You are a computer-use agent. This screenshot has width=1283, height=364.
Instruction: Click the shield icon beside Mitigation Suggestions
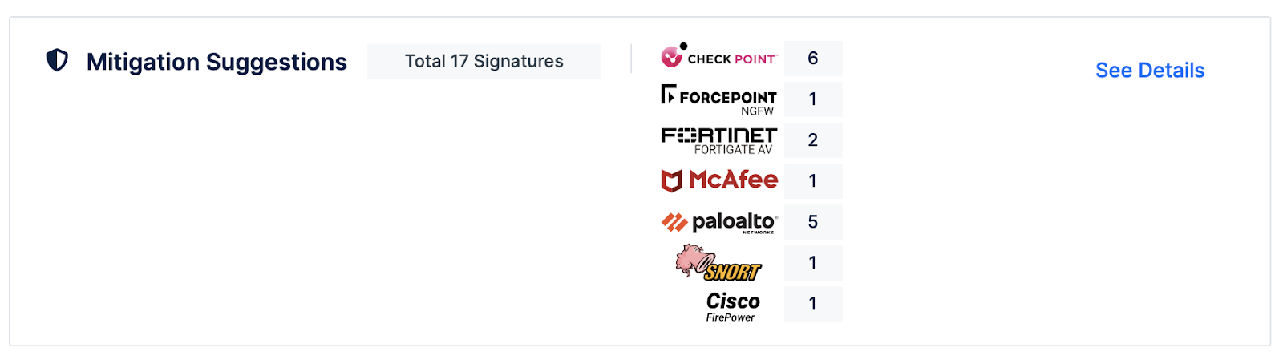(x=57, y=60)
